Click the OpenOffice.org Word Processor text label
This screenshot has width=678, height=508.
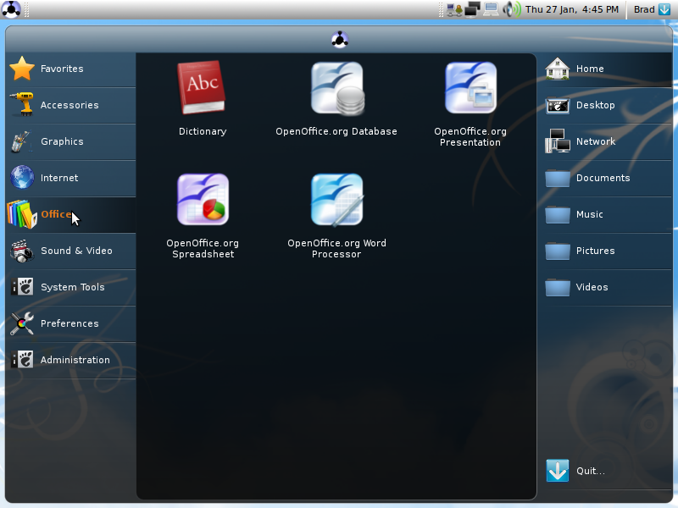point(336,249)
